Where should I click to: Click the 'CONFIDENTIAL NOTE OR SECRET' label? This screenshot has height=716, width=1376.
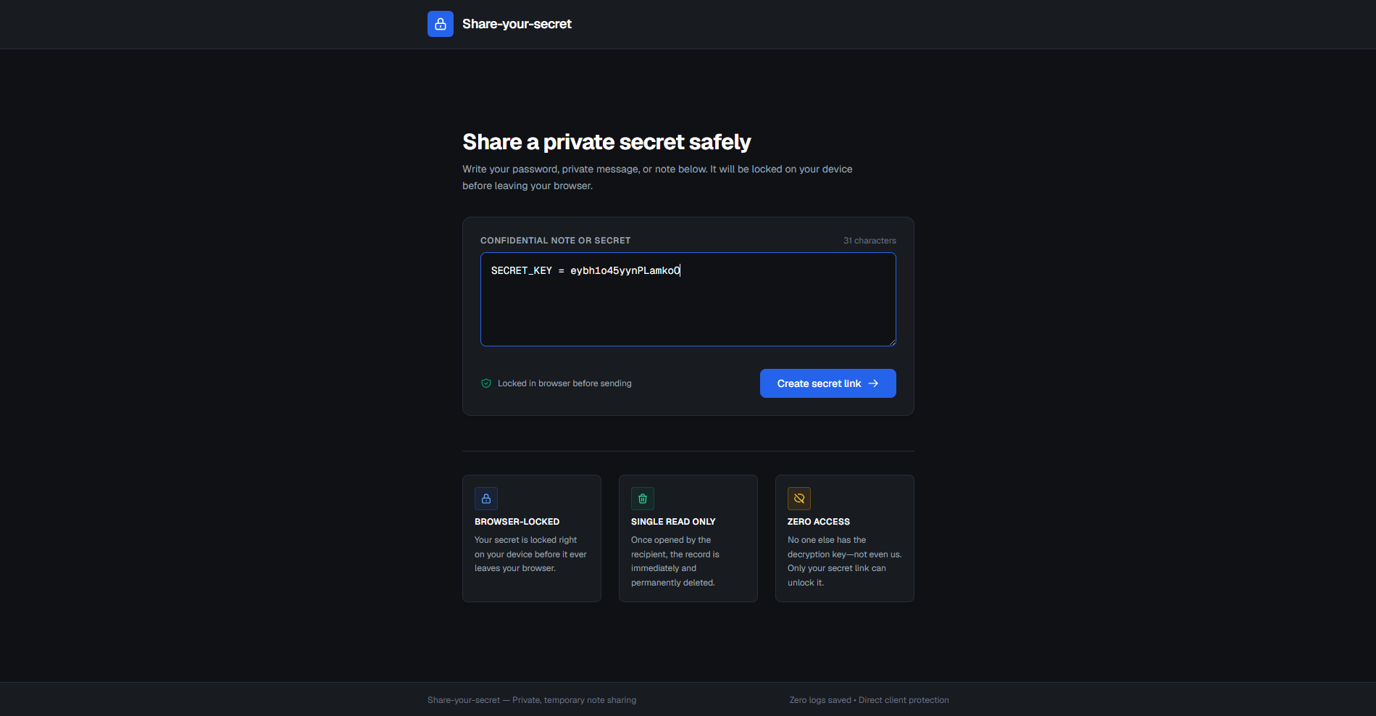coord(555,241)
